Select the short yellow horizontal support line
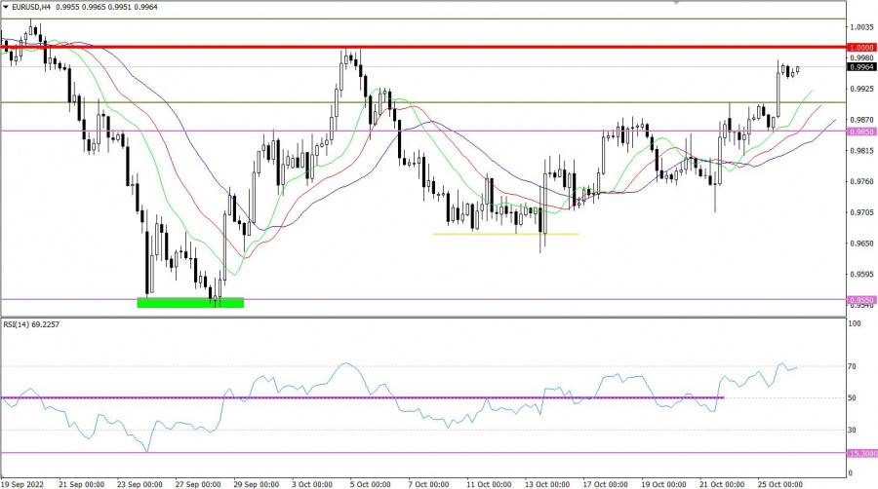Viewport: 878px width, 489px height. click(505, 234)
